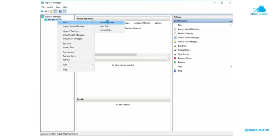
Task: Click the blue Help toolbar icon
Action: click(x=60, y=11)
